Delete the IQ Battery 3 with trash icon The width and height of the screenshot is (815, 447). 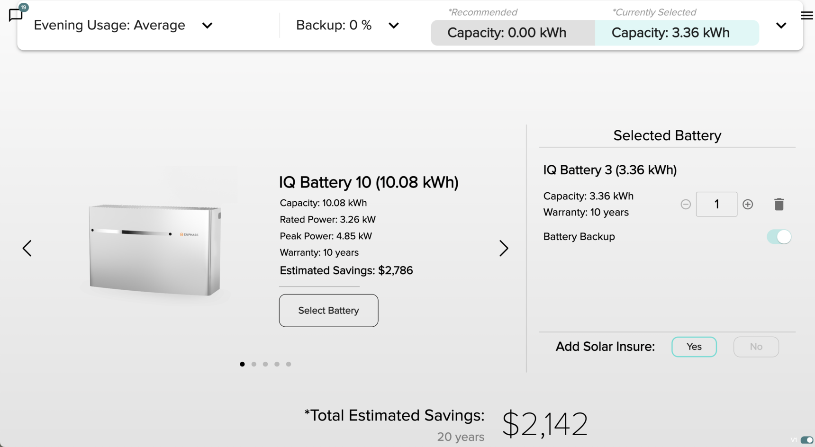[x=779, y=204]
